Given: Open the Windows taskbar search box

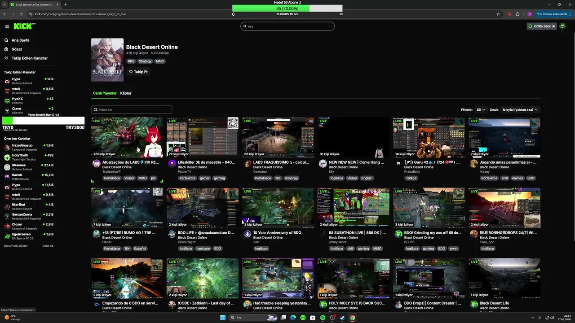Looking at the screenshot, I should click(x=252, y=318).
